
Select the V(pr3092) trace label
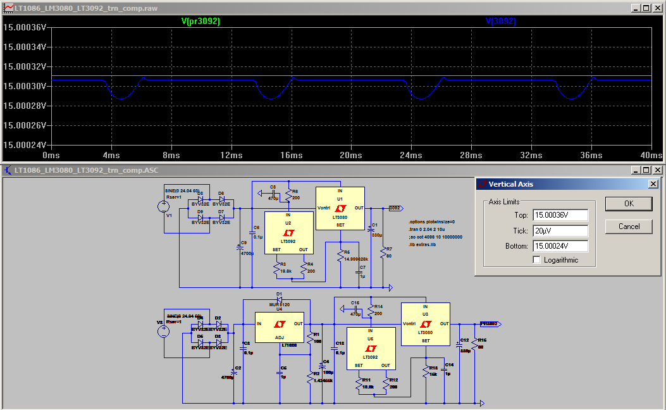(x=200, y=21)
